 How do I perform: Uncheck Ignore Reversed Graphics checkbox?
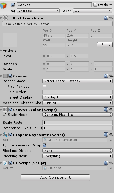click(45, 145)
